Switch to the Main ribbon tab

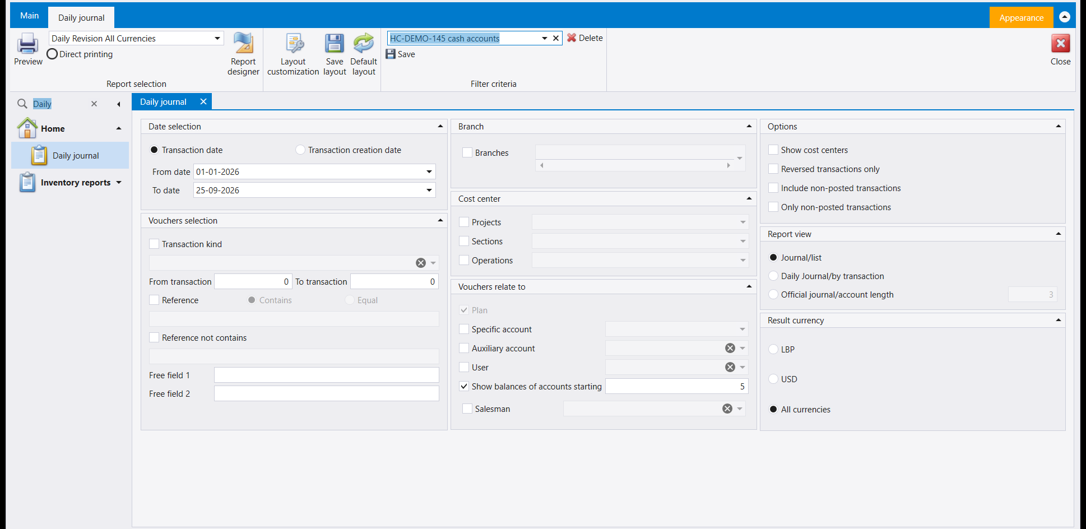pyautogui.click(x=29, y=16)
